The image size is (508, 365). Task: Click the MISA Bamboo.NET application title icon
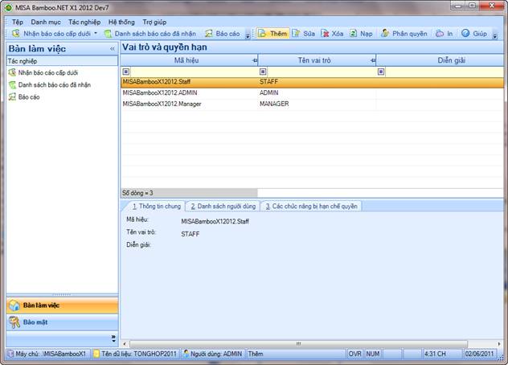[8, 7]
